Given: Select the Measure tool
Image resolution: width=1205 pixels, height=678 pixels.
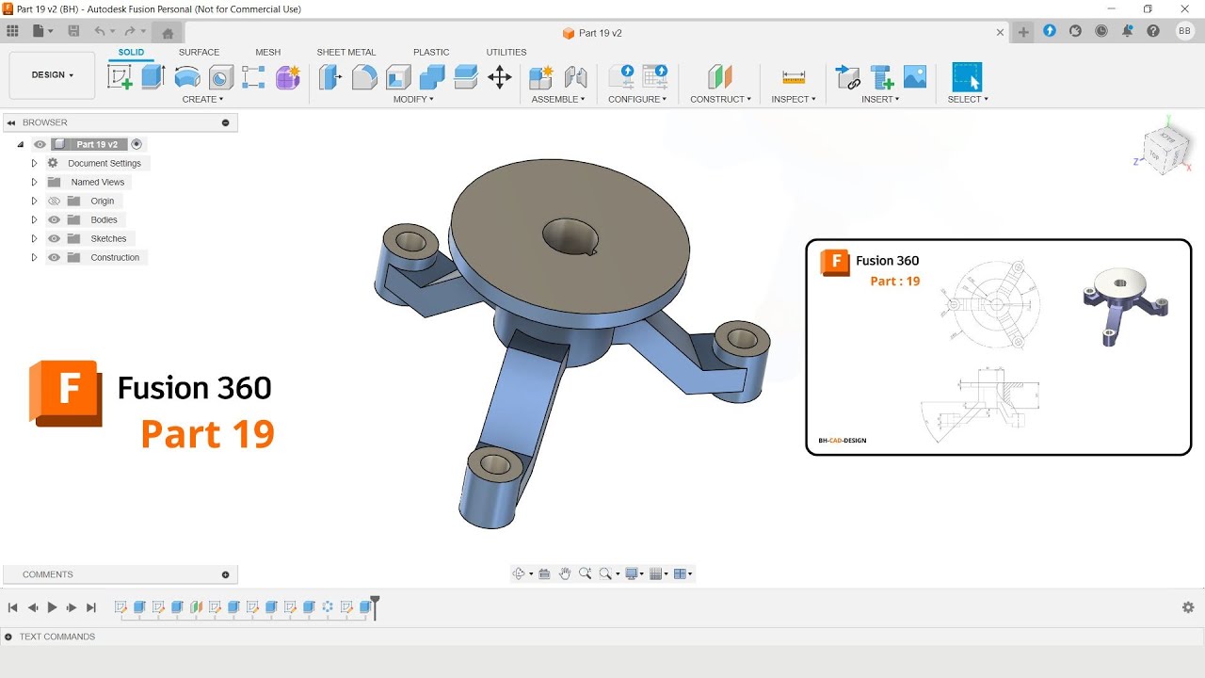Looking at the screenshot, I should point(794,77).
